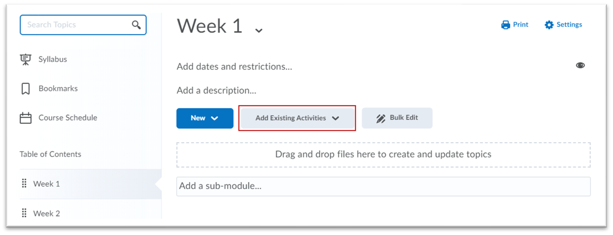
Task: Click the Week 2 drag handle icon
Action: pyautogui.click(x=24, y=213)
